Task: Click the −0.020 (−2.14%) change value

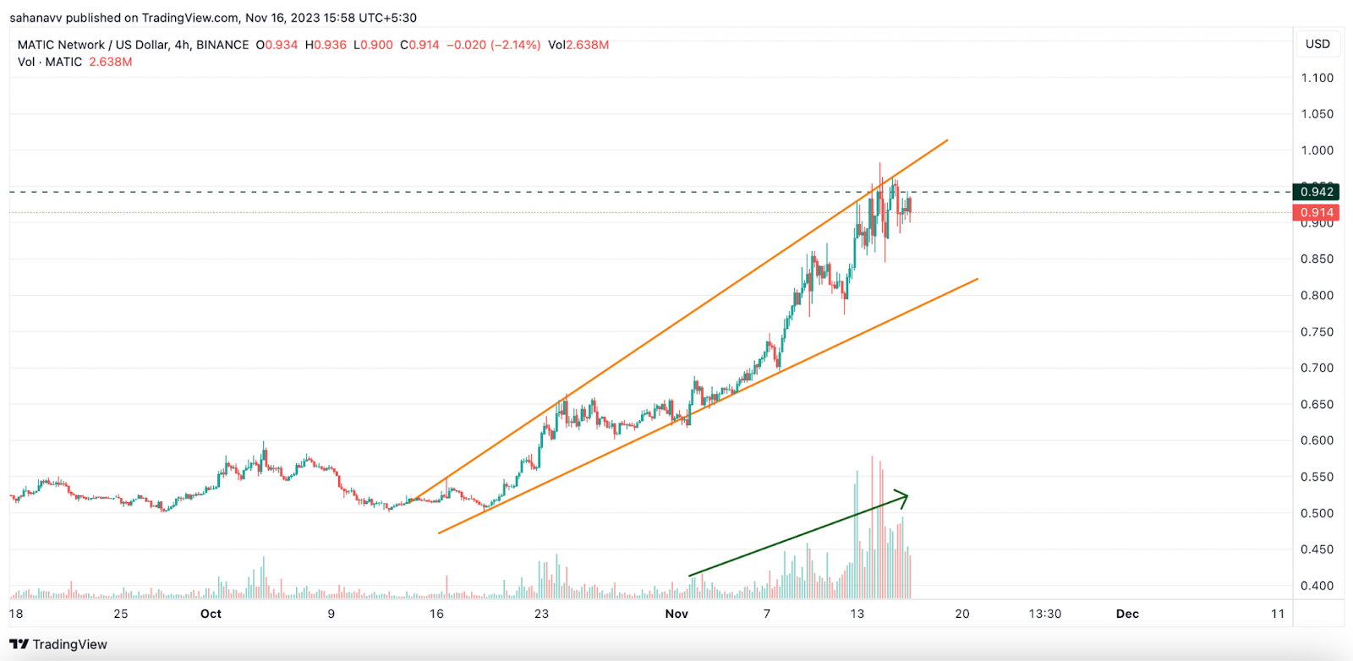Action: tap(493, 45)
